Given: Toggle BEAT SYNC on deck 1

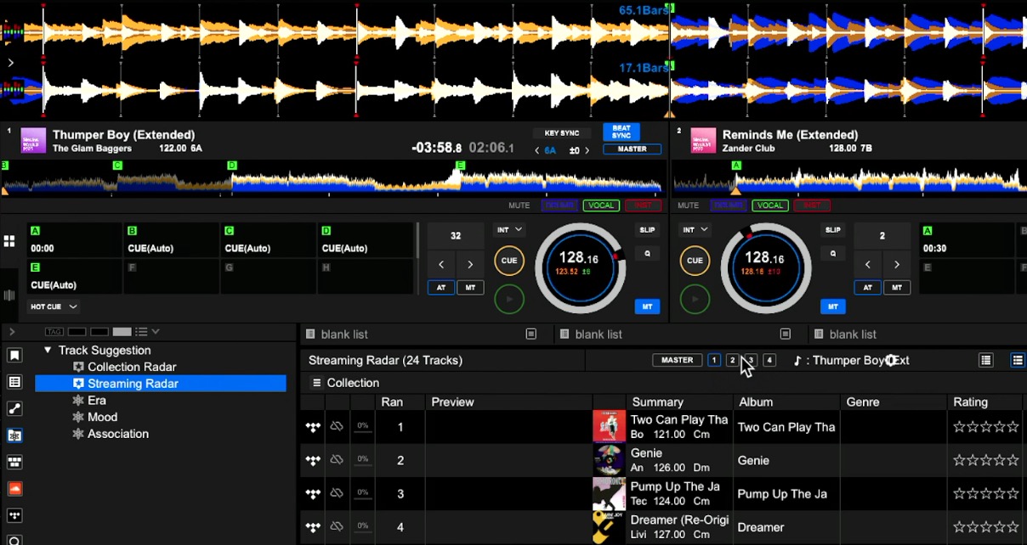Looking at the screenshot, I should tap(621, 132).
